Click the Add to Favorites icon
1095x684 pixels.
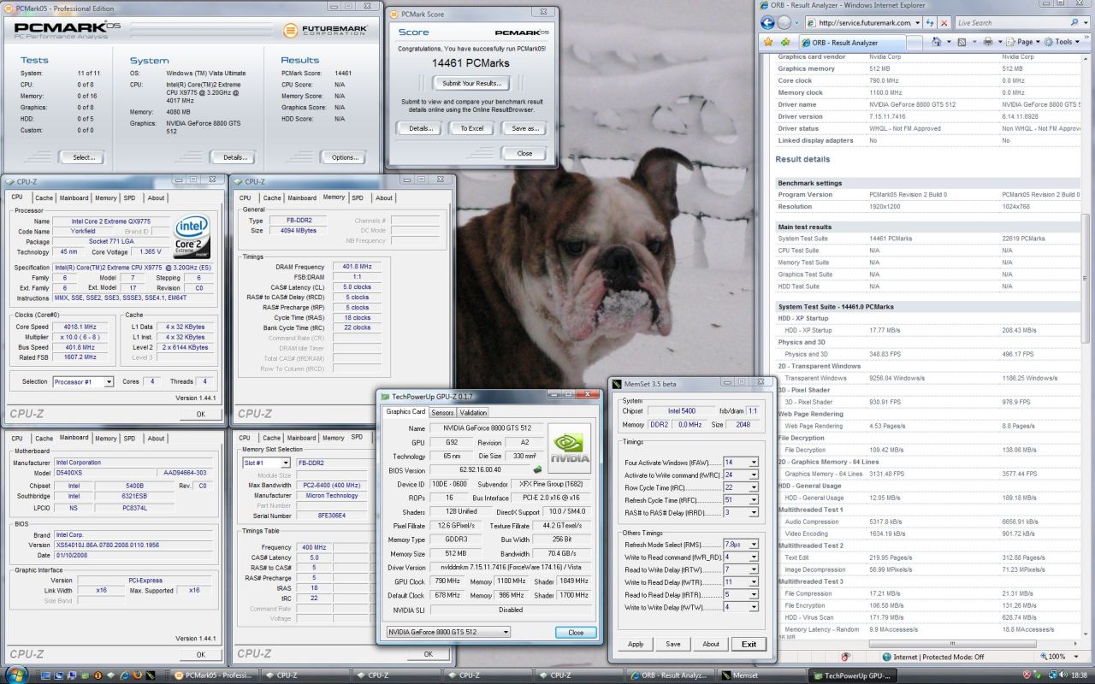(784, 41)
